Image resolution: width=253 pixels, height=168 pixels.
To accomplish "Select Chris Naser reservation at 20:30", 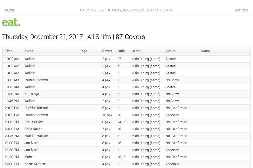I will 127,129.
